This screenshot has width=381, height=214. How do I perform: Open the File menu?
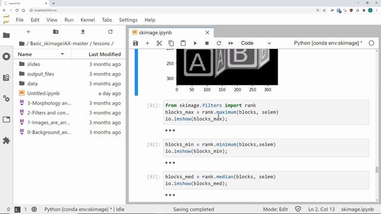(20, 20)
